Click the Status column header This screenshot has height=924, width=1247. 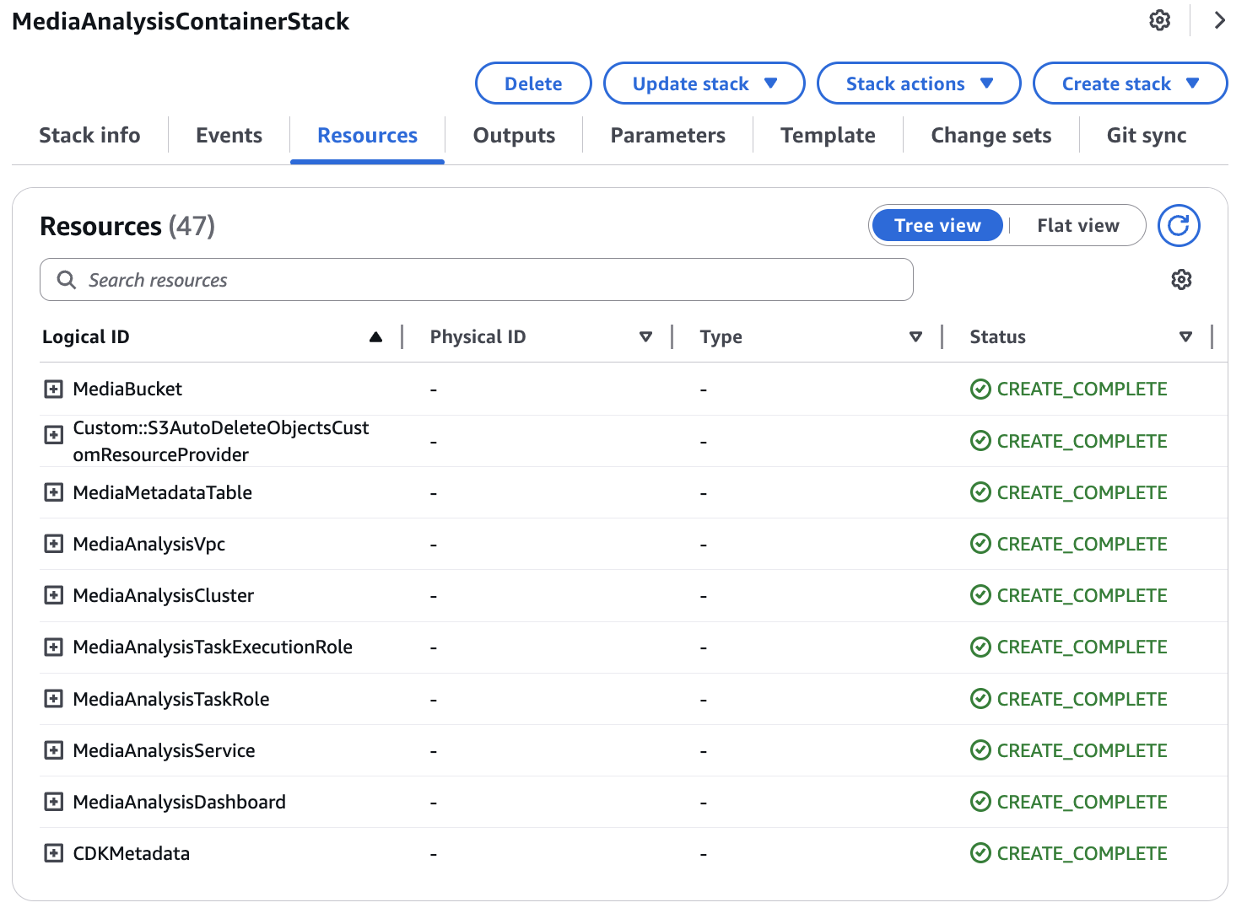point(998,337)
